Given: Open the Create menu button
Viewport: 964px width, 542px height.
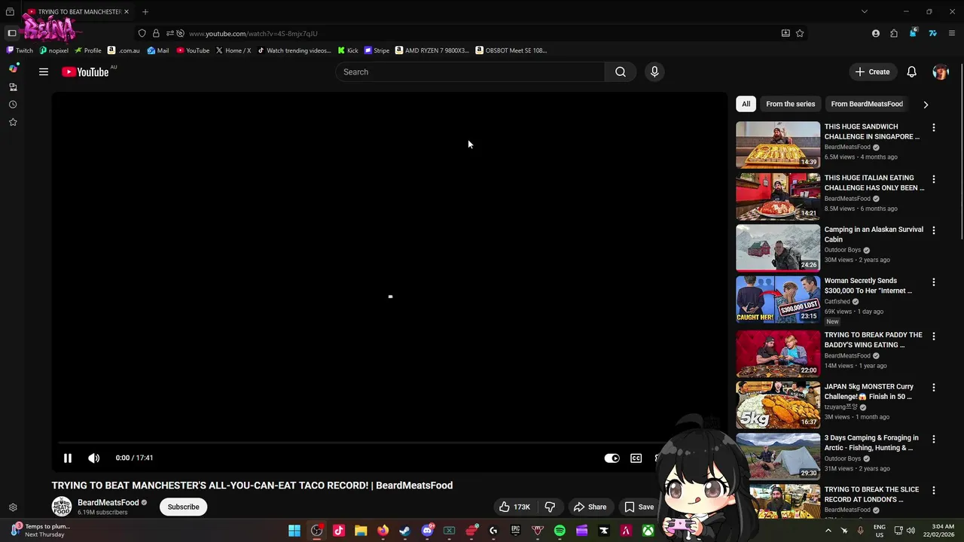Looking at the screenshot, I should [872, 72].
